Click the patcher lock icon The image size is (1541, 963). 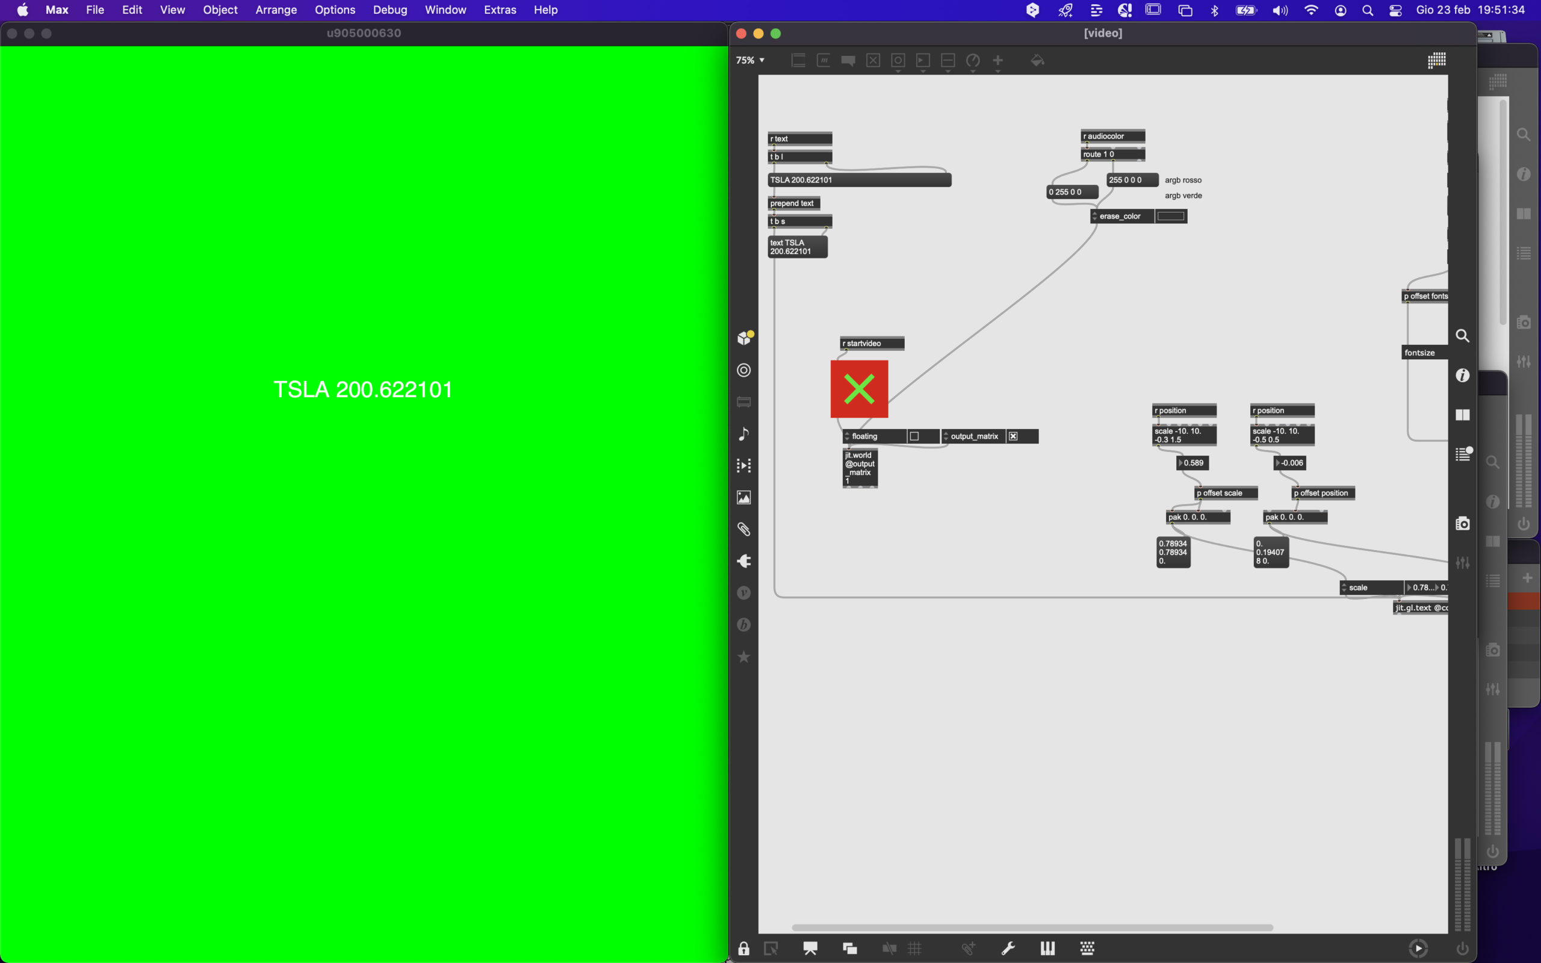click(743, 949)
